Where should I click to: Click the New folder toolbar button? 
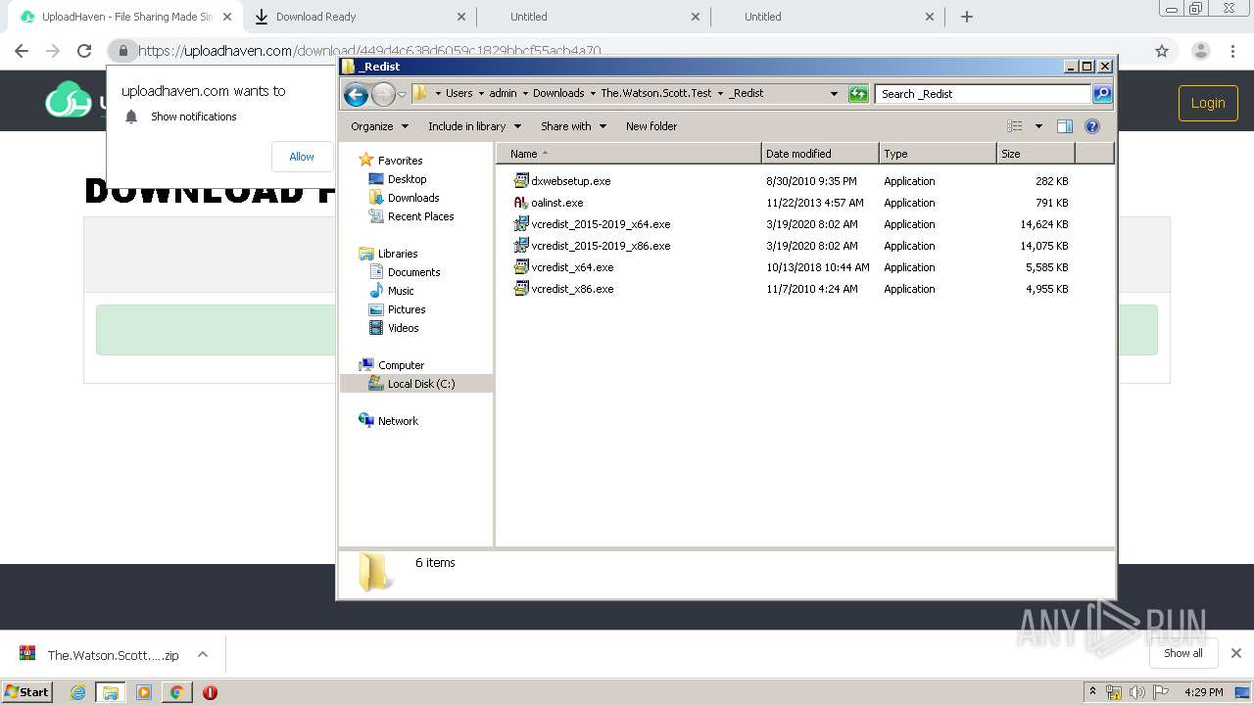tap(651, 126)
